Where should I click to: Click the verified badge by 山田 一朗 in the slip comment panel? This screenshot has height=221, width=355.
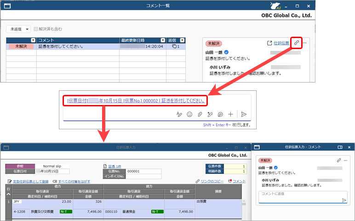coord(276,168)
